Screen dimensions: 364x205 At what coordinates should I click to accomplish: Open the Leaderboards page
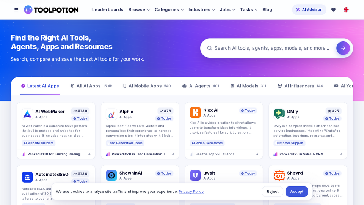[x=108, y=10]
